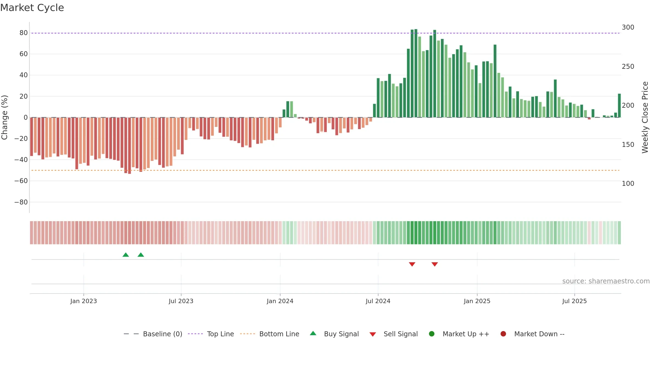659x370 pixels.
Task: Click the source: sharemaestro.com text
Action: coord(606,281)
